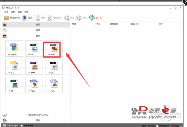Open the 任务 menu

(6, 12)
